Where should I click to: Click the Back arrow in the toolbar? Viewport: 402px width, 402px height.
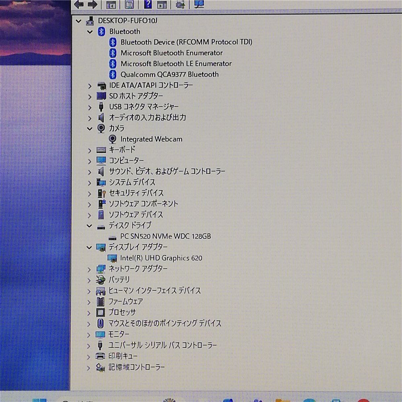click(x=79, y=4)
